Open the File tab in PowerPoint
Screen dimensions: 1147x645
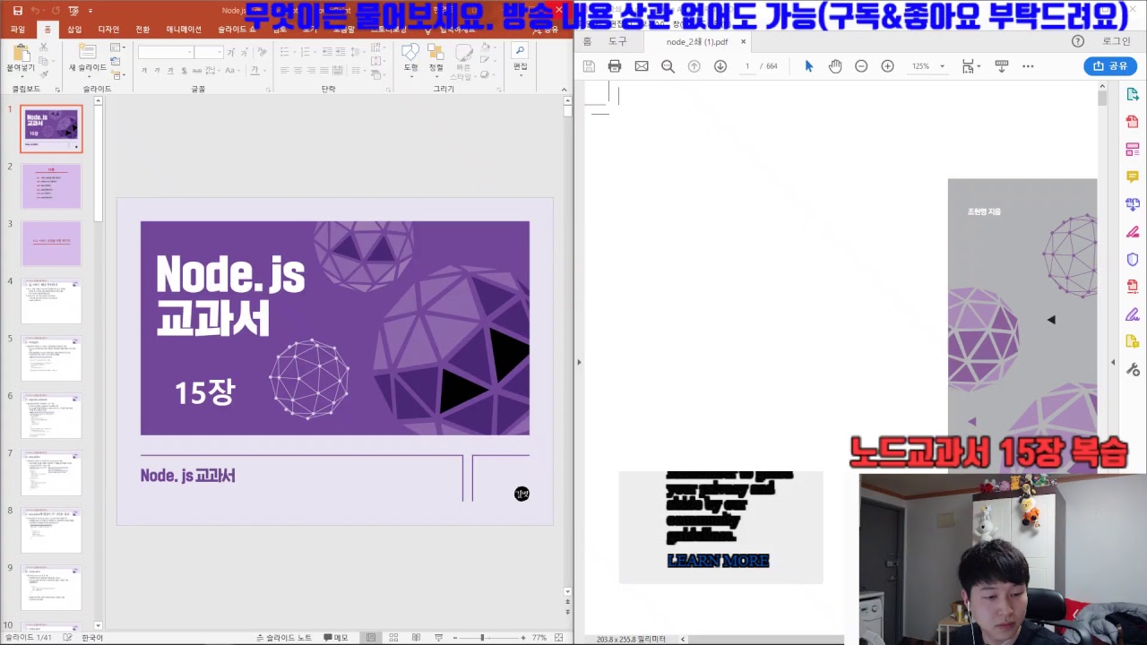[x=17, y=30]
